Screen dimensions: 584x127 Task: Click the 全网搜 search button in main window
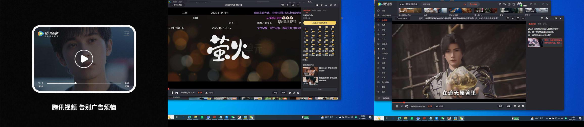click(473, 4)
